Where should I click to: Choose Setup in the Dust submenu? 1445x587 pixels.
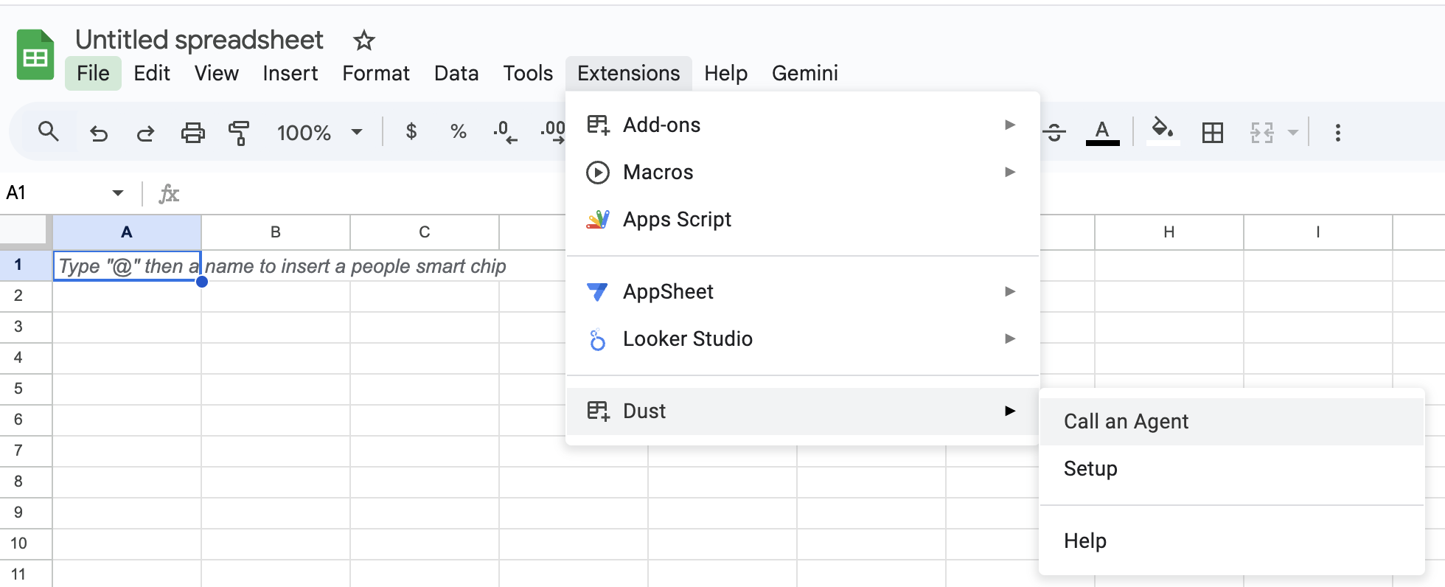coord(1090,469)
